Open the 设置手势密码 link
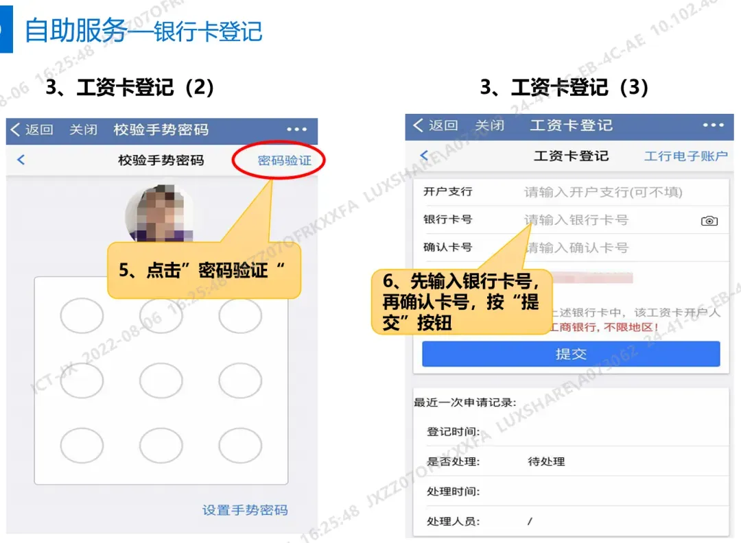Image resolution: width=741 pixels, height=543 pixels. click(x=245, y=510)
